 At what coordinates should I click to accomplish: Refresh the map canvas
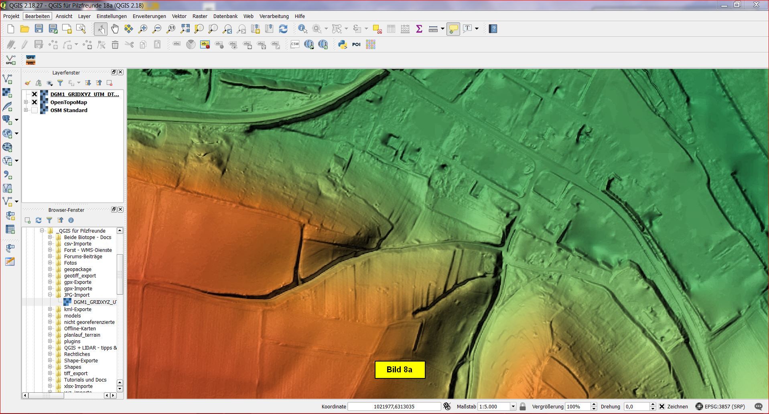point(283,29)
